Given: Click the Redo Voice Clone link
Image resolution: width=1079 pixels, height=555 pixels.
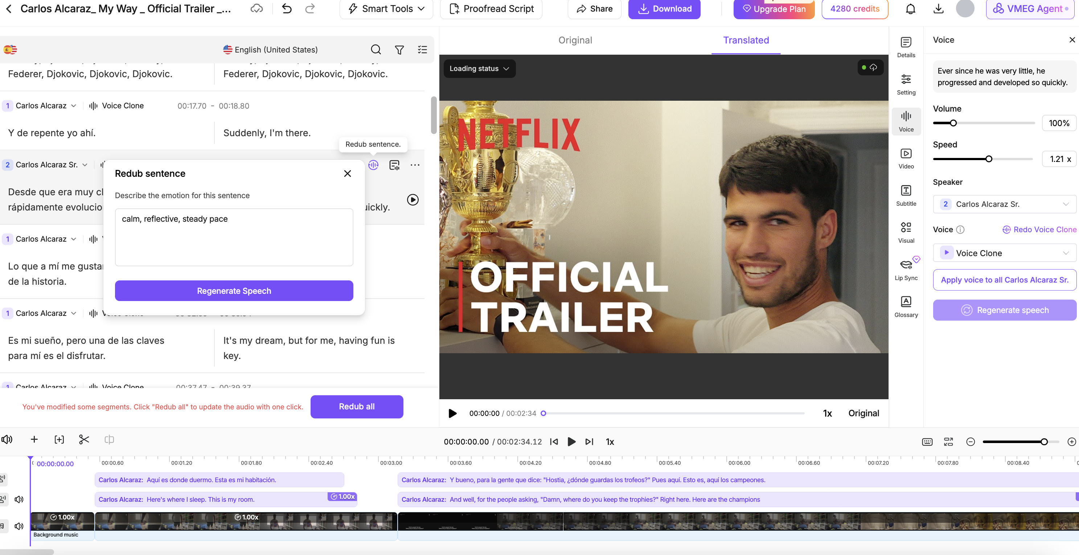Looking at the screenshot, I should pyautogui.click(x=1039, y=229).
